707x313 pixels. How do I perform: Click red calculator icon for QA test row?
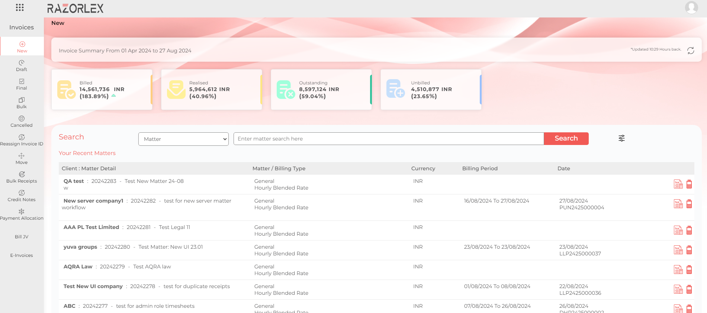pyautogui.click(x=689, y=184)
